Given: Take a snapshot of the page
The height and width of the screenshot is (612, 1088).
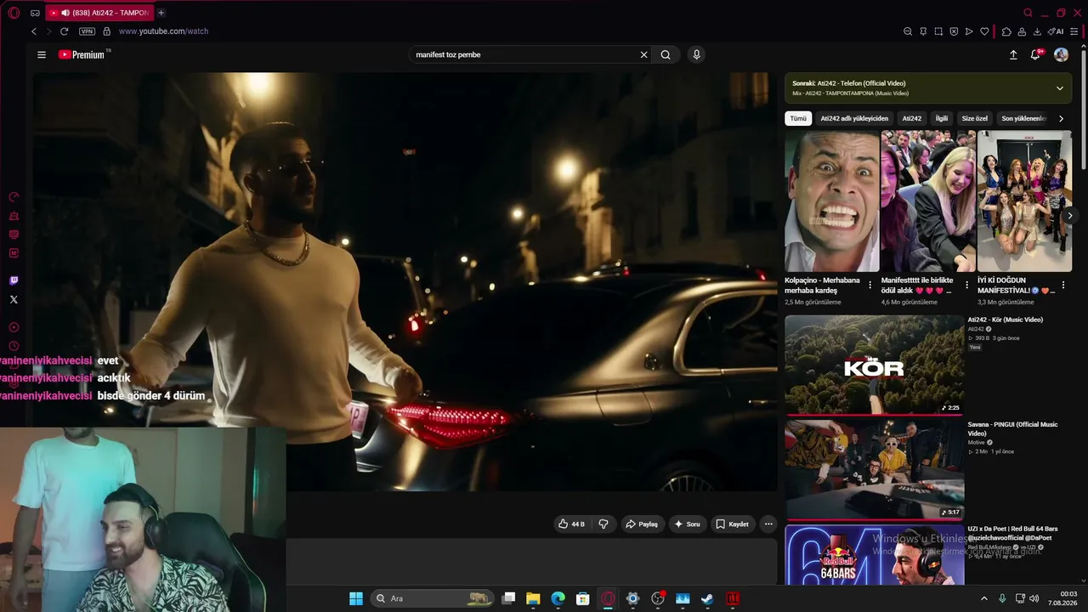Looking at the screenshot, I should [938, 31].
